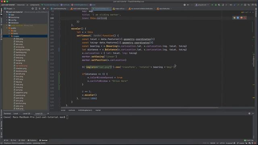The height and width of the screenshot is (145, 258).
Task: Click the VCS commit checkmark icon
Action: click(238, 5)
